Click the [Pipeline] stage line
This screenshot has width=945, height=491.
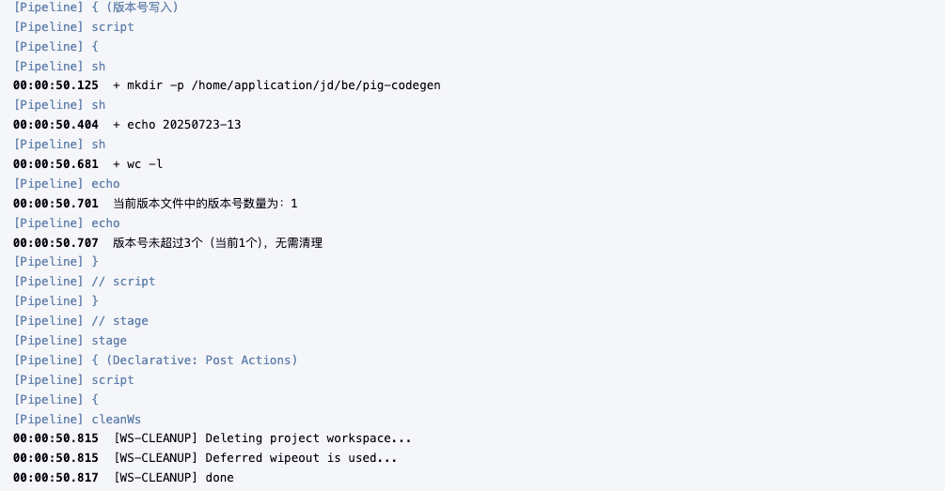[x=71, y=341]
